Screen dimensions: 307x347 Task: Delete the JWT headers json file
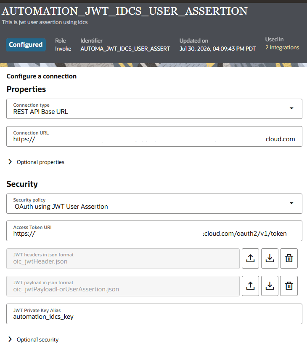pos(289,258)
